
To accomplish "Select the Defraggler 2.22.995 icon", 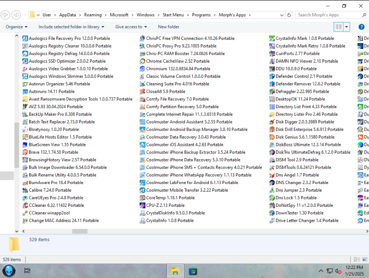I will click(272, 92).
